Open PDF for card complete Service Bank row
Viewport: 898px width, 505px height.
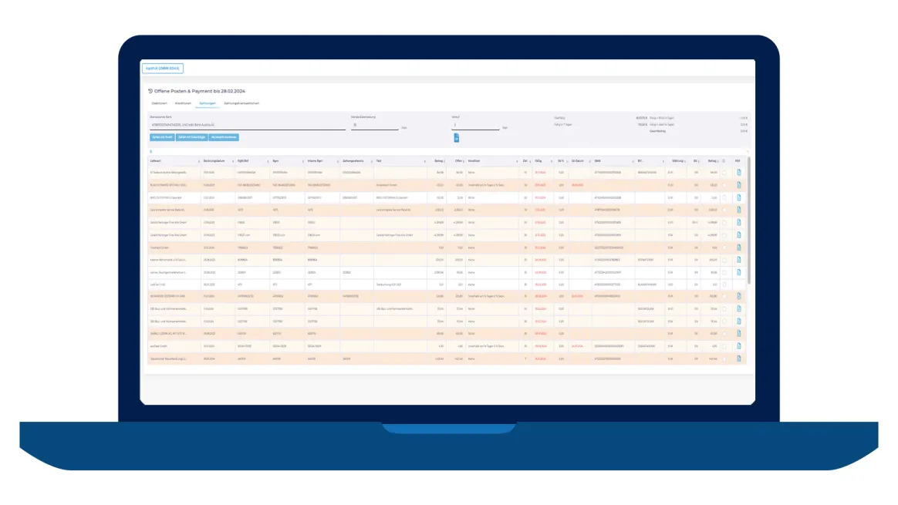739,210
